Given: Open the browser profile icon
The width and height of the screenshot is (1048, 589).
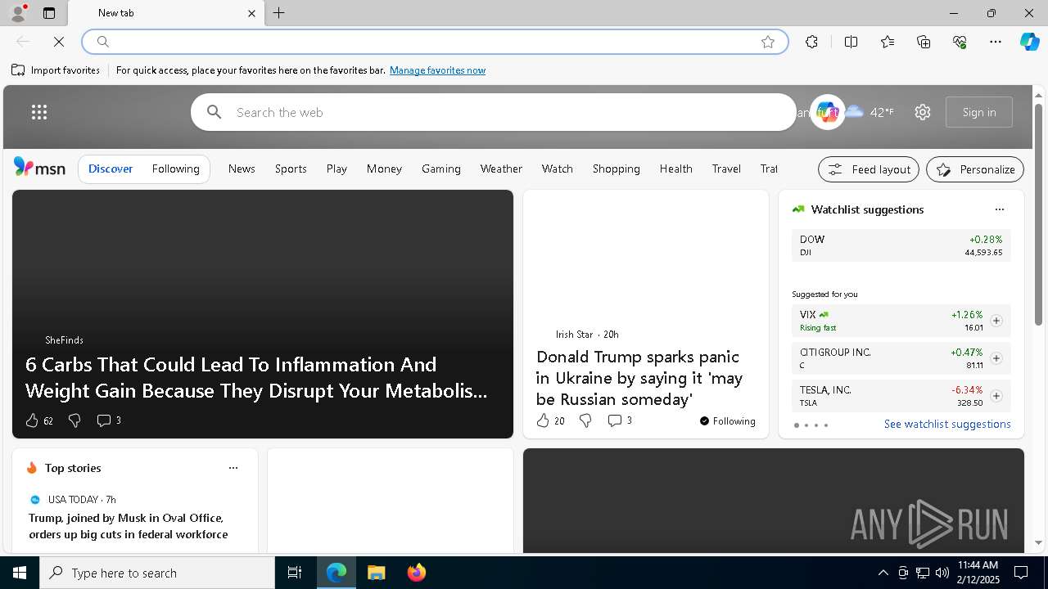Looking at the screenshot, I should click(x=18, y=13).
